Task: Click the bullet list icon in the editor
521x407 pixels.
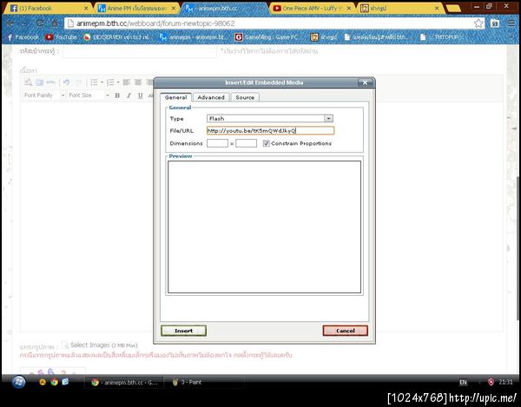Action: [x=95, y=82]
